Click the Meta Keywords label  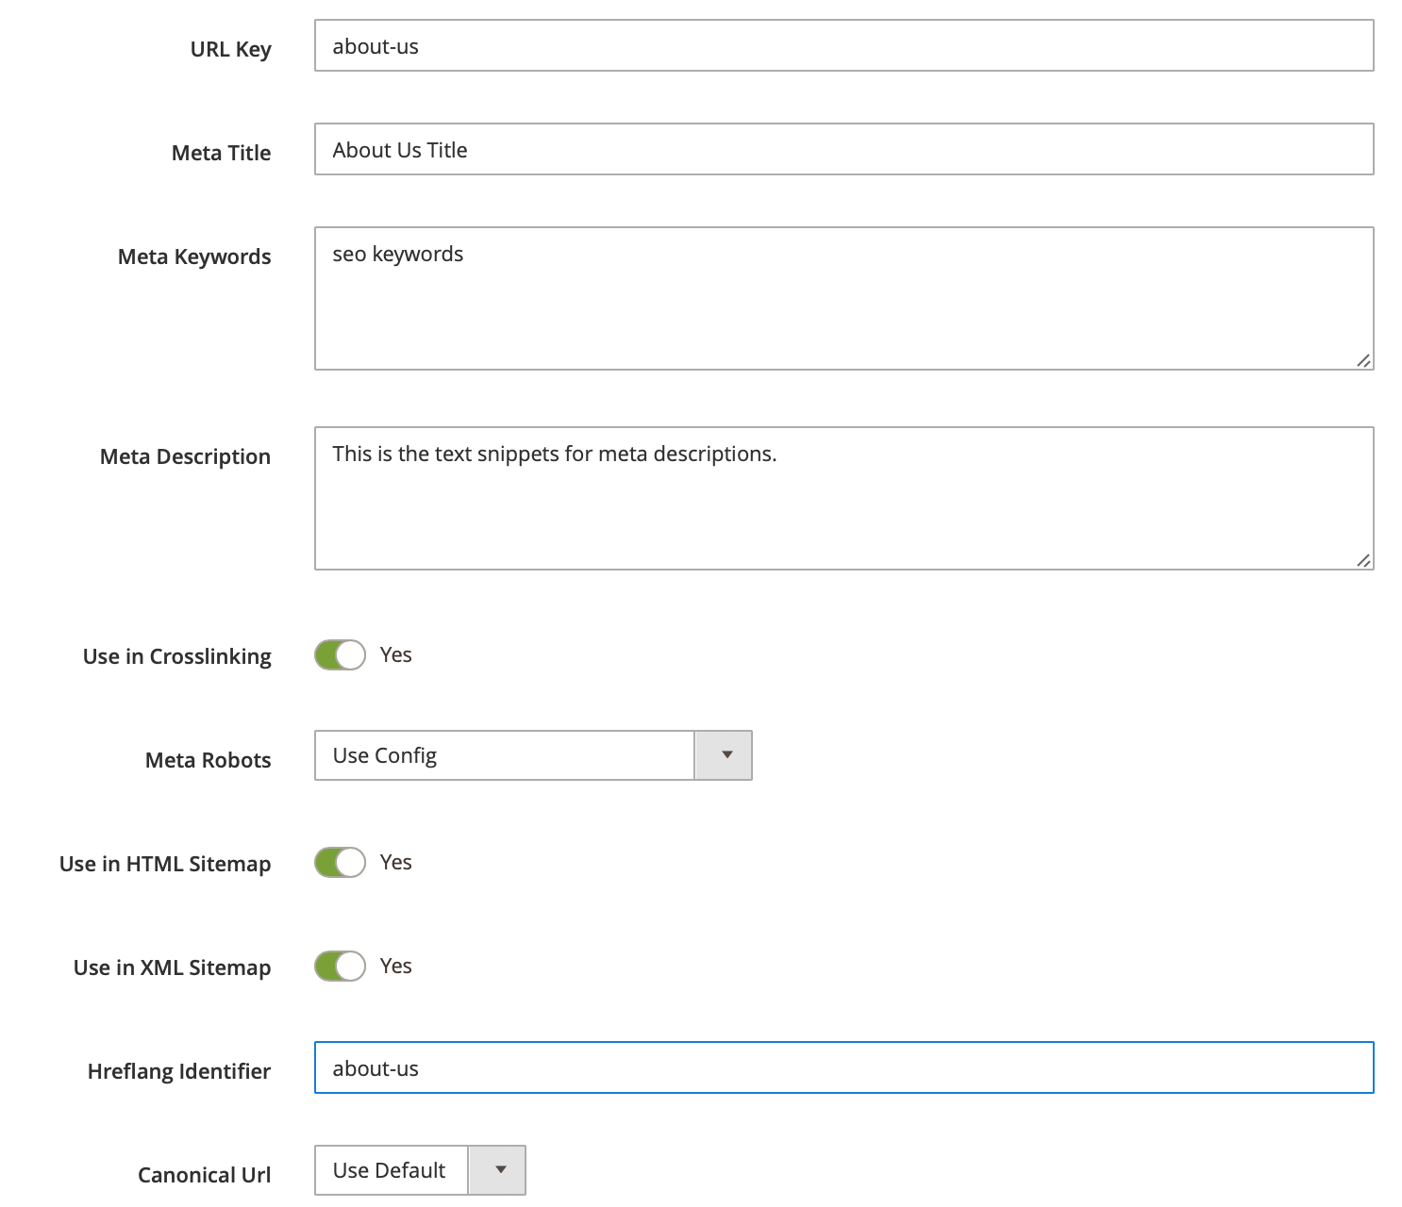(194, 256)
